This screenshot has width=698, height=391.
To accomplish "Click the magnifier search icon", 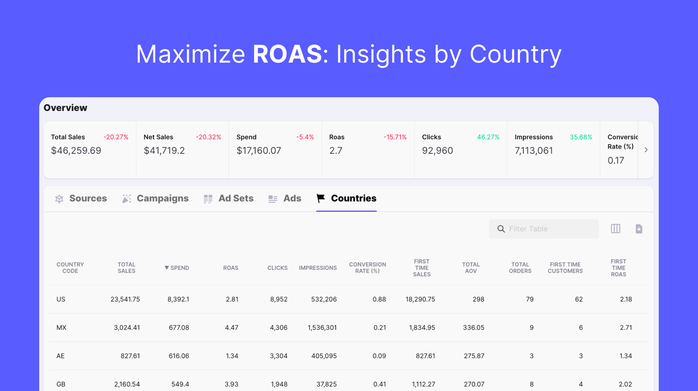I will click(501, 229).
